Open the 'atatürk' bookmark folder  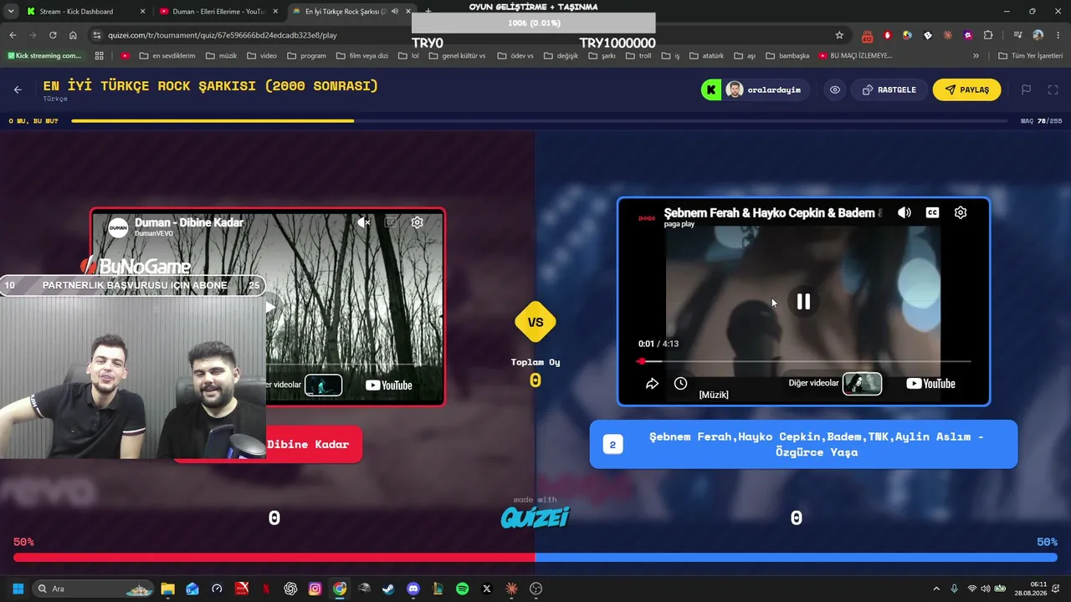pos(706,56)
